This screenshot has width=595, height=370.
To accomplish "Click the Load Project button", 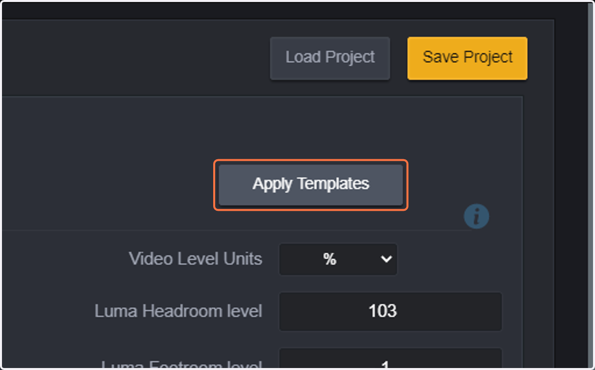I will (330, 58).
